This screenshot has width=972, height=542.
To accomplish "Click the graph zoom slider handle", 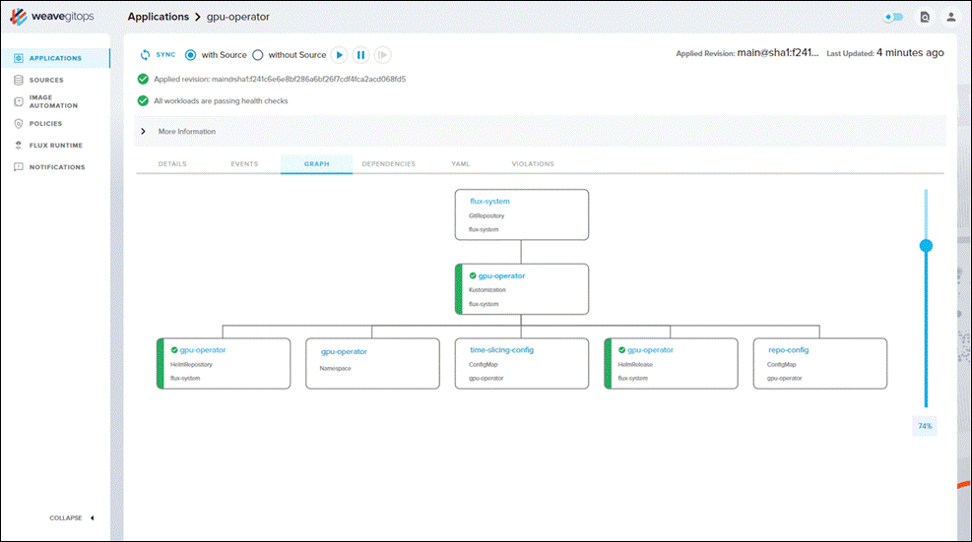I will click(926, 246).
